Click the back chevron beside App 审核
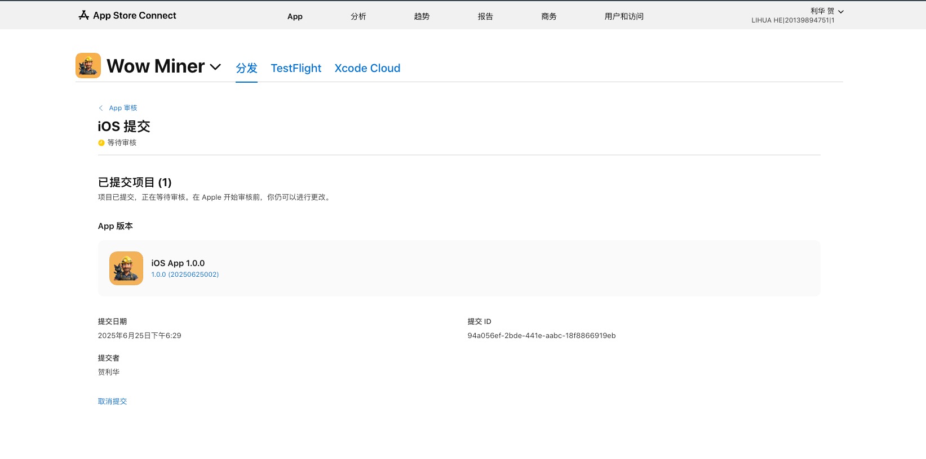926x459 pixels. pos(101,108)
